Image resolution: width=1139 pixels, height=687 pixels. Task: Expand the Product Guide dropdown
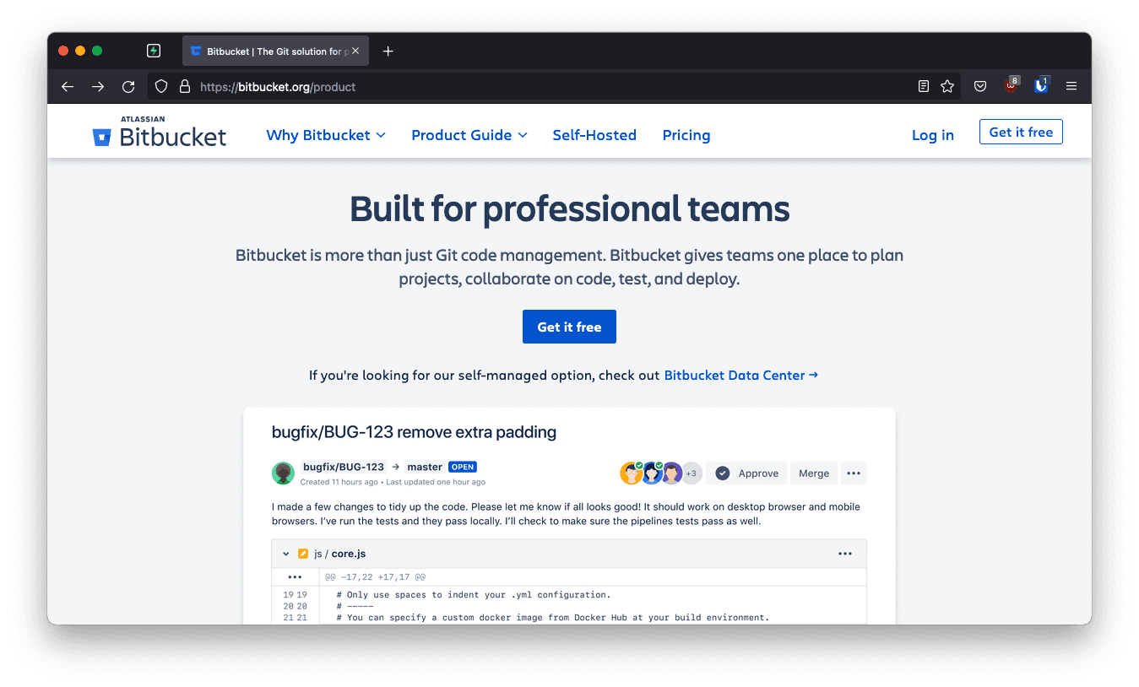coord(469,135)
